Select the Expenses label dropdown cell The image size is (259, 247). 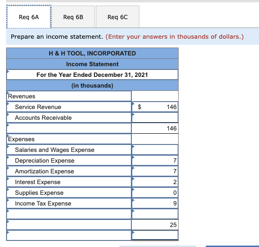(x=69, y=139)
